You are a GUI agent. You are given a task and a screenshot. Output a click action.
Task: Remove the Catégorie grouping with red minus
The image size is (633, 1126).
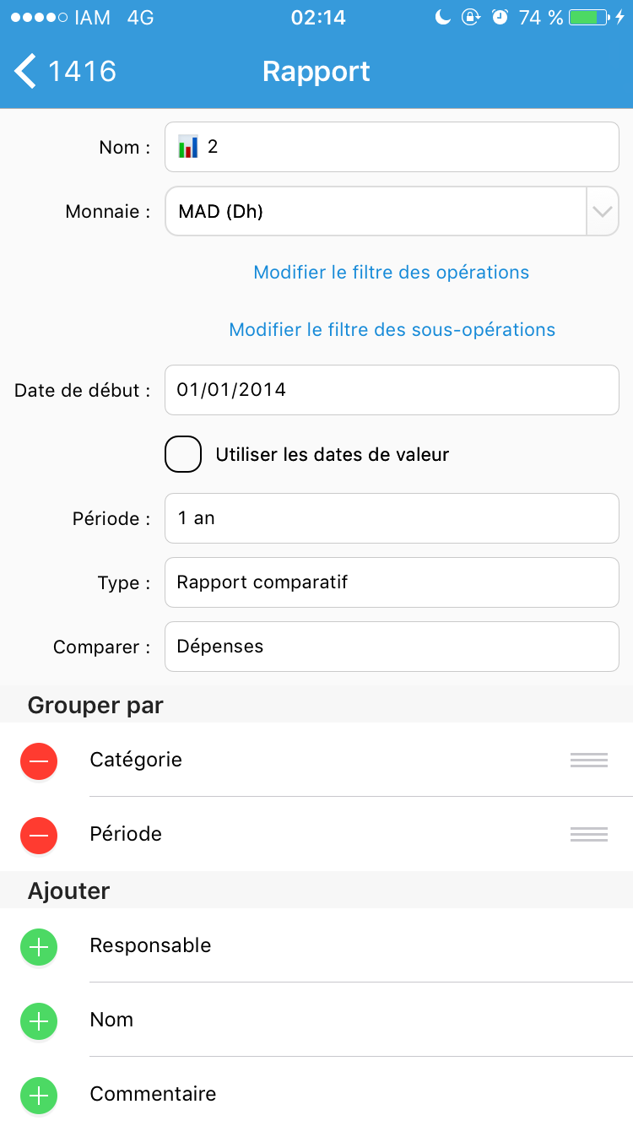pyautogui.click(x=39, y=761)
